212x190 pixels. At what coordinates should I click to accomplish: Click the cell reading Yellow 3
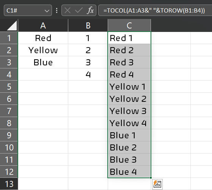(x=129, y=111)
